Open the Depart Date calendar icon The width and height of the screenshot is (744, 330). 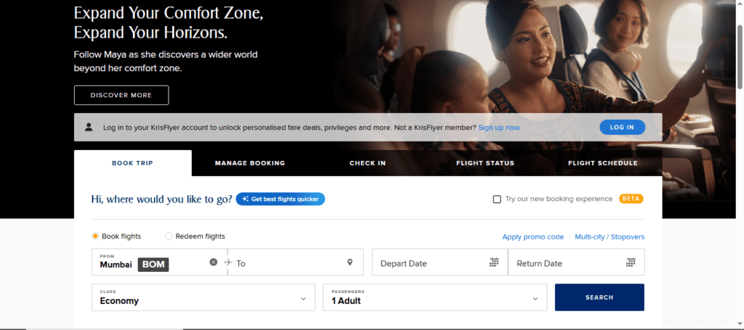(494, 263)
